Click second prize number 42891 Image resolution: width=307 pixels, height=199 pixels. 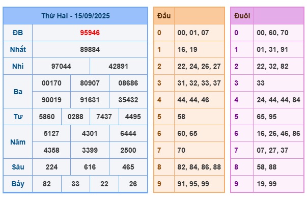point(119,66)
